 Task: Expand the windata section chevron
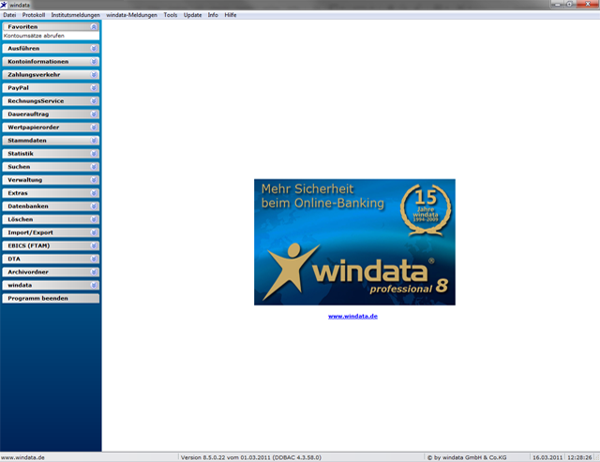click(x=94, y=285)
